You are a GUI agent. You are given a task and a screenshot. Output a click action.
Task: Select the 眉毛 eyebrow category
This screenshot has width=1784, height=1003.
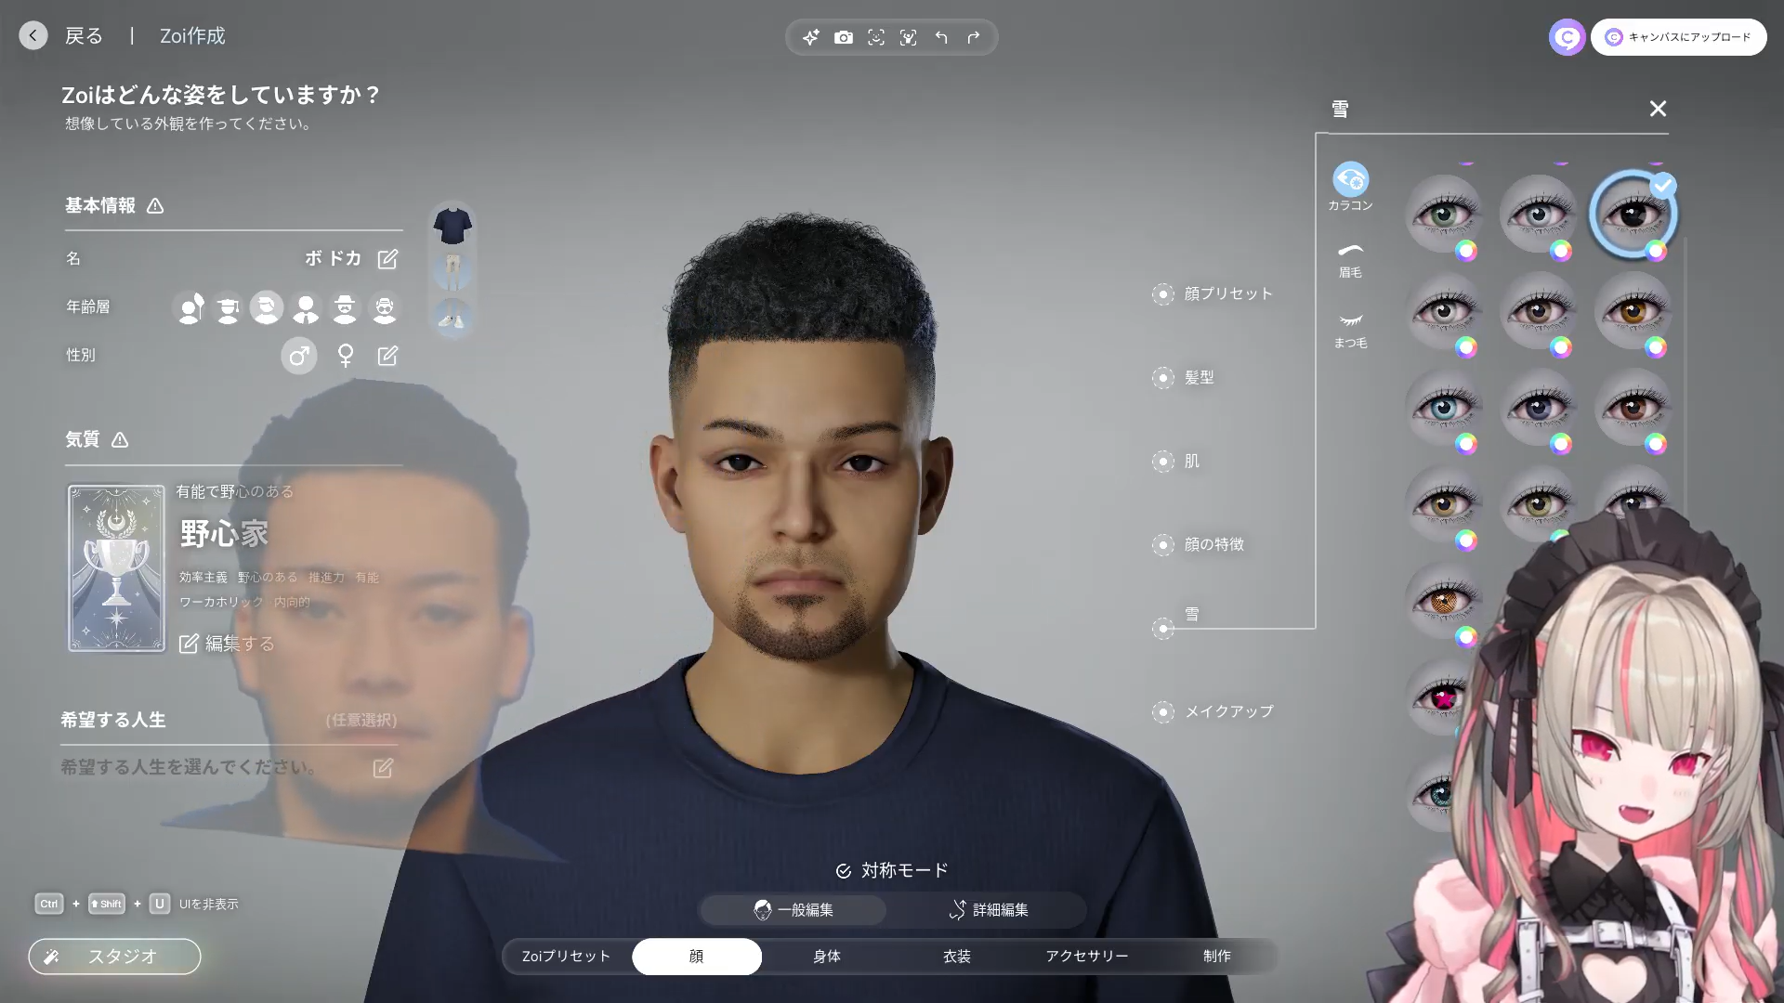1350,260
